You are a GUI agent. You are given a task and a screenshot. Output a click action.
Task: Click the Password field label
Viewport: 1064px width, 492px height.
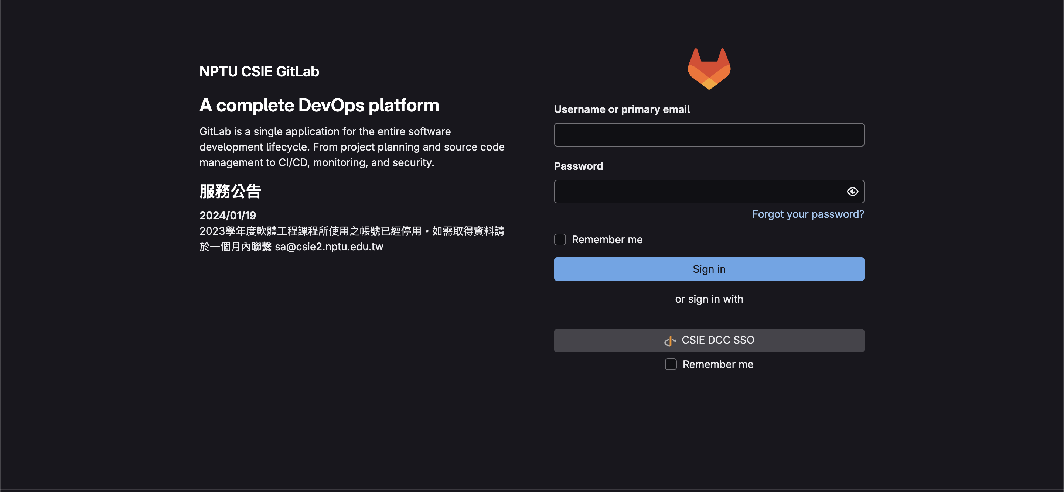click(x=578, y=166)
